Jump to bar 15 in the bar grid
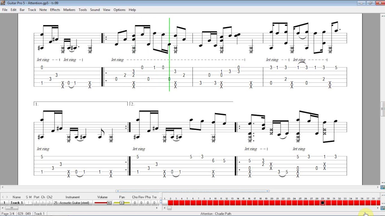 pyautogui.click(x=244, y=203)
